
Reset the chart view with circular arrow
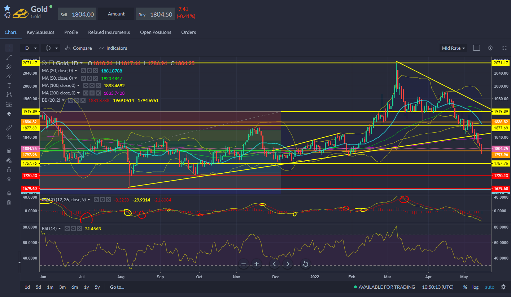(305, 264)
